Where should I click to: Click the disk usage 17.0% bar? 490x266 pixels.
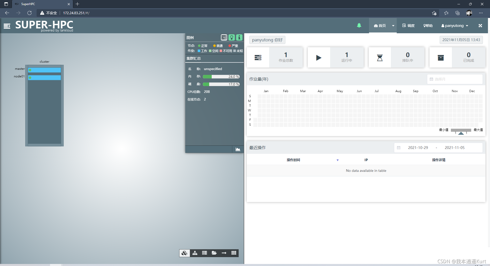pyautogui.click(x=221, y=84)
